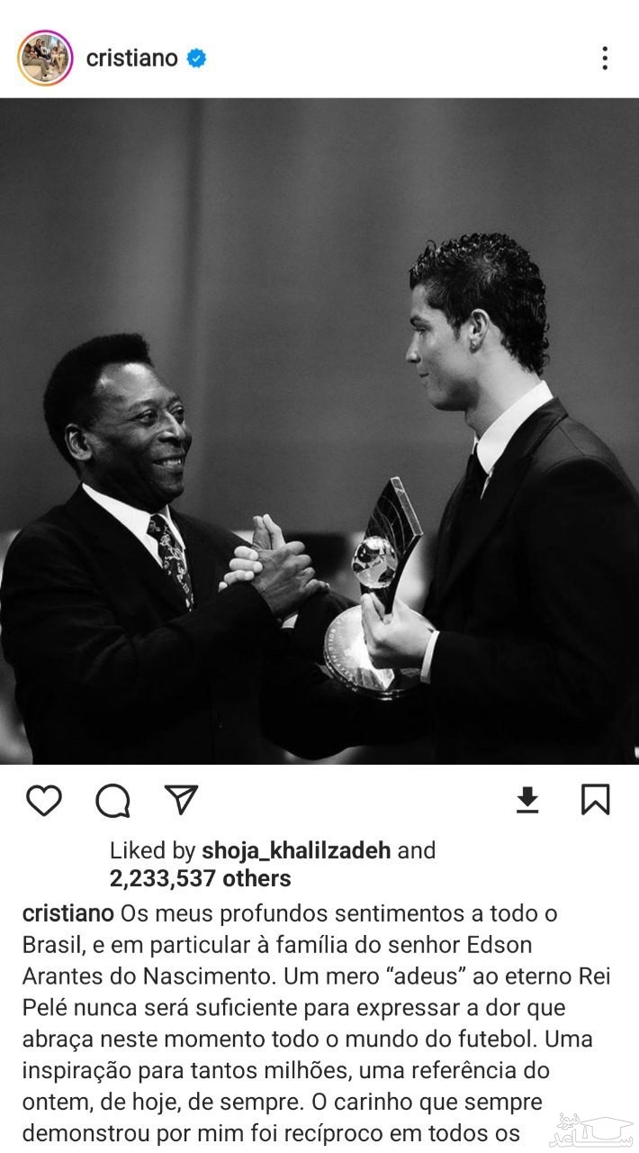Save the post with the bookmark icon

(595, 799)
